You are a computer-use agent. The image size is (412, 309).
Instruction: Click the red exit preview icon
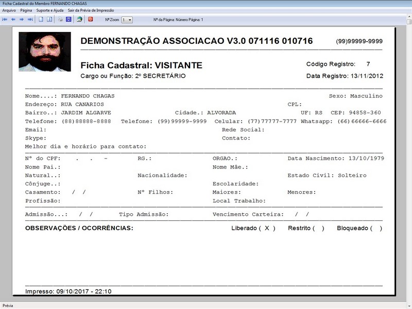pos(91,20)
